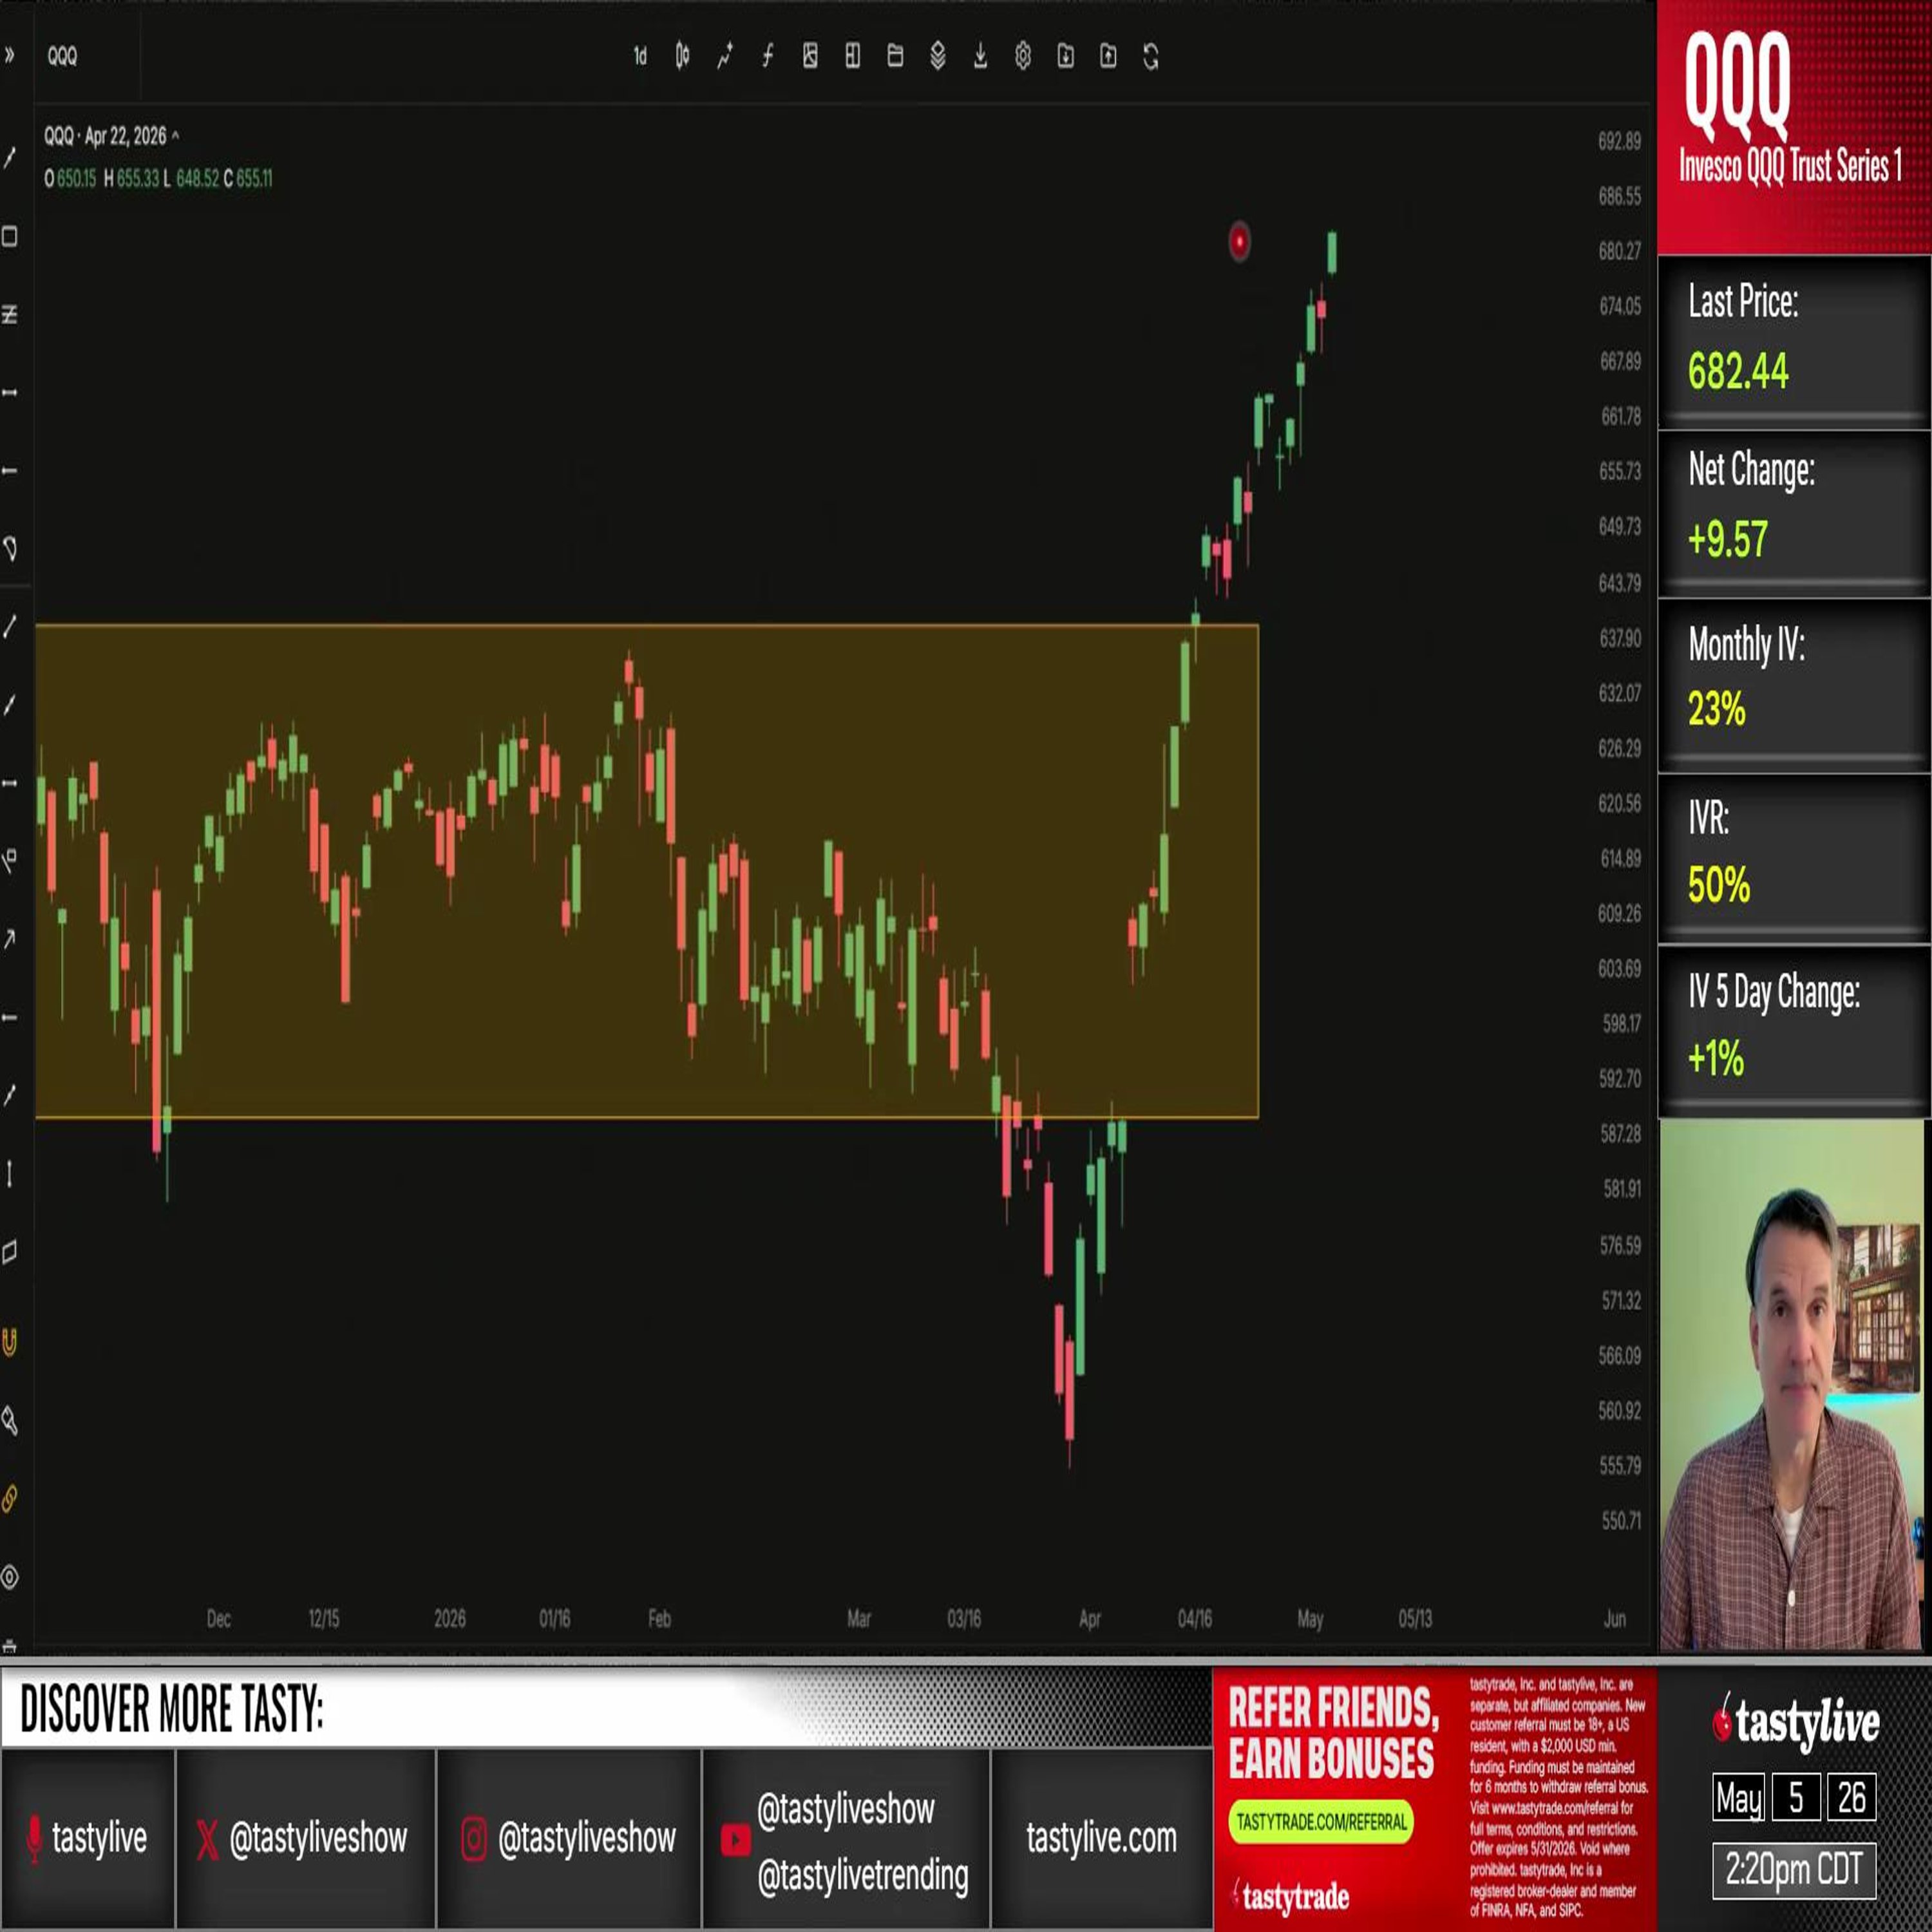This screenshot has height=1932, width=1932.
Task: Open the tastylive.com link
Action: (1101, 1837)
